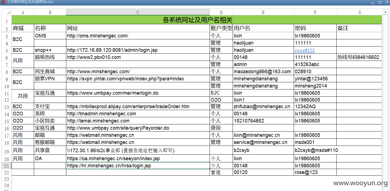Click the 415263abc password cell
This screenshot has width=390, height=191.
[315, 64]
